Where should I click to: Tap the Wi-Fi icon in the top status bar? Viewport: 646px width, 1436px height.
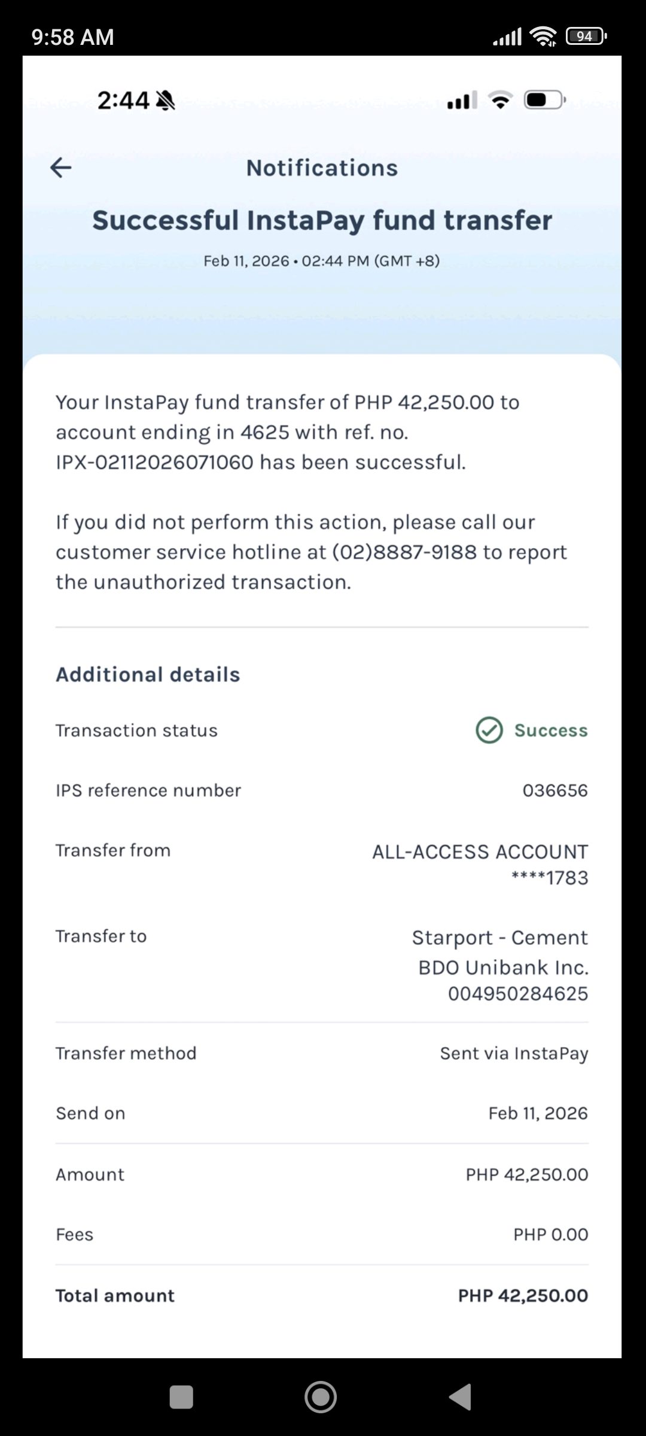[543, 37]
